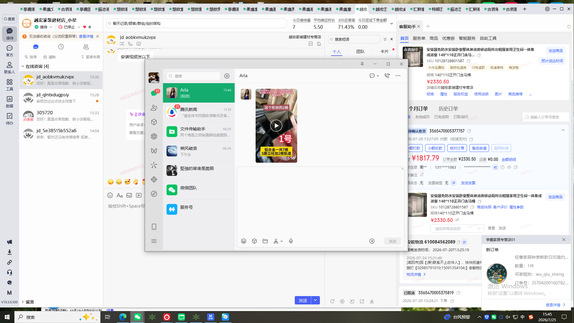Click WeChat microphone voice input icon

pyautogui.click(x=291, y=241)
